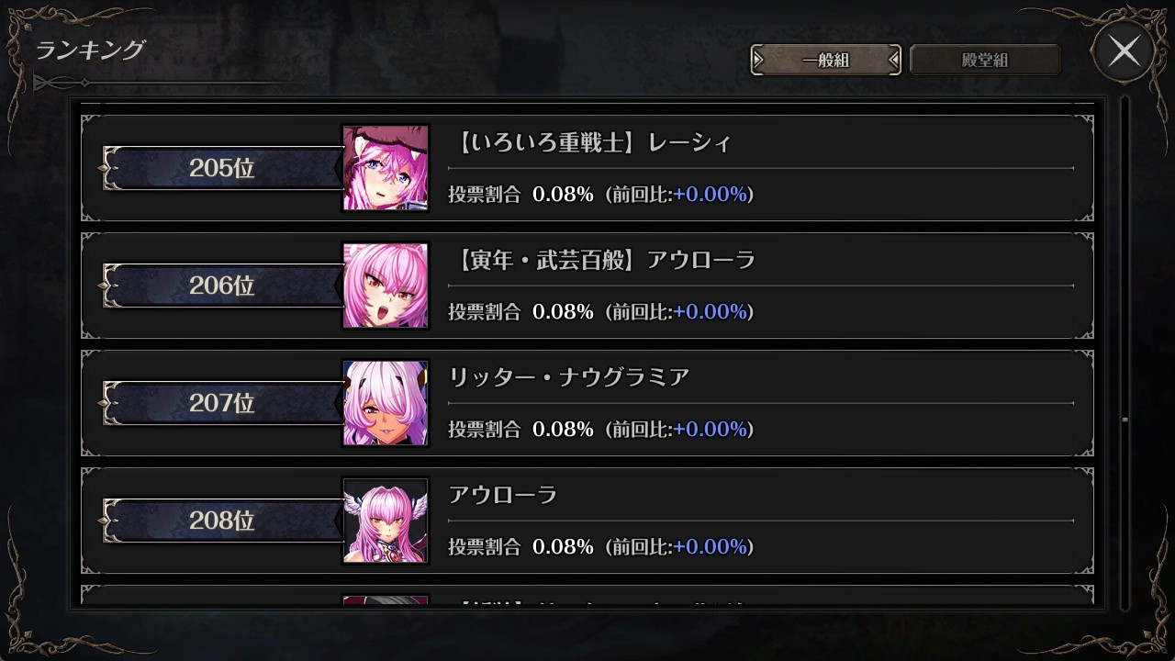1175x661 pixels.
Task: Select the 207位 rank badge
Action: coord(221,403)
